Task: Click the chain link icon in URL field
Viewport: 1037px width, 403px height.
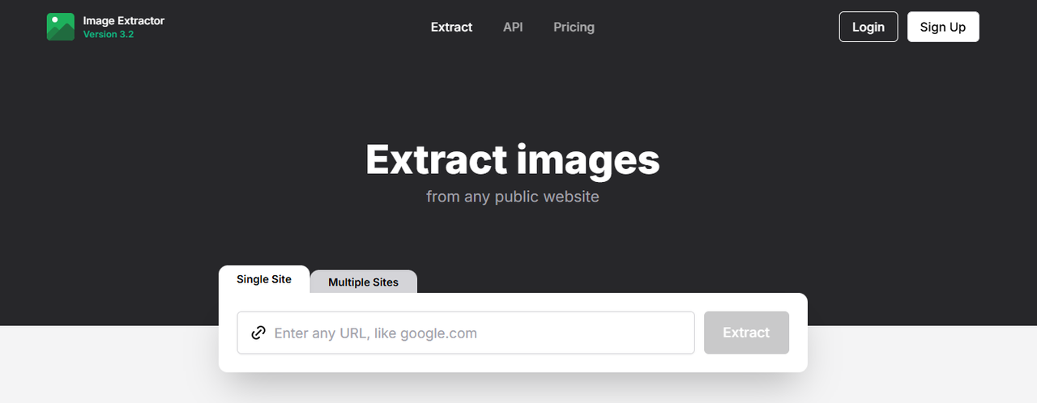Action: point(258,333)
